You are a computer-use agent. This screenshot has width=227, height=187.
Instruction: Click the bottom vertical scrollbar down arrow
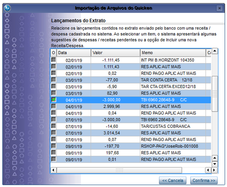pos(215,164)
